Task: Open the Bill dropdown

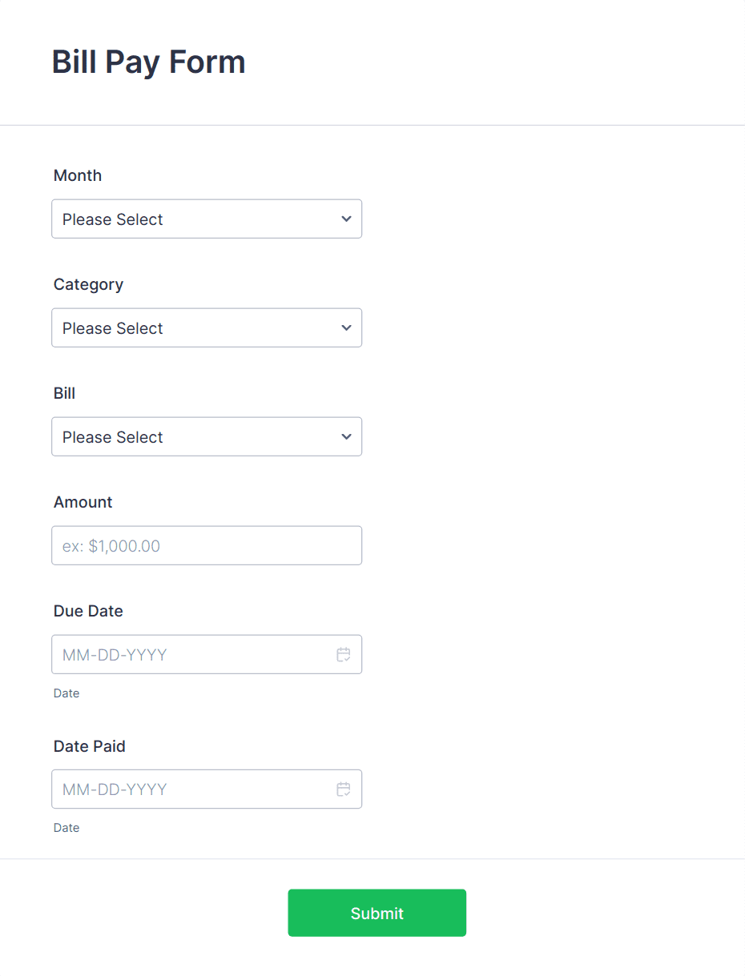Action: [x=207, y=436]
